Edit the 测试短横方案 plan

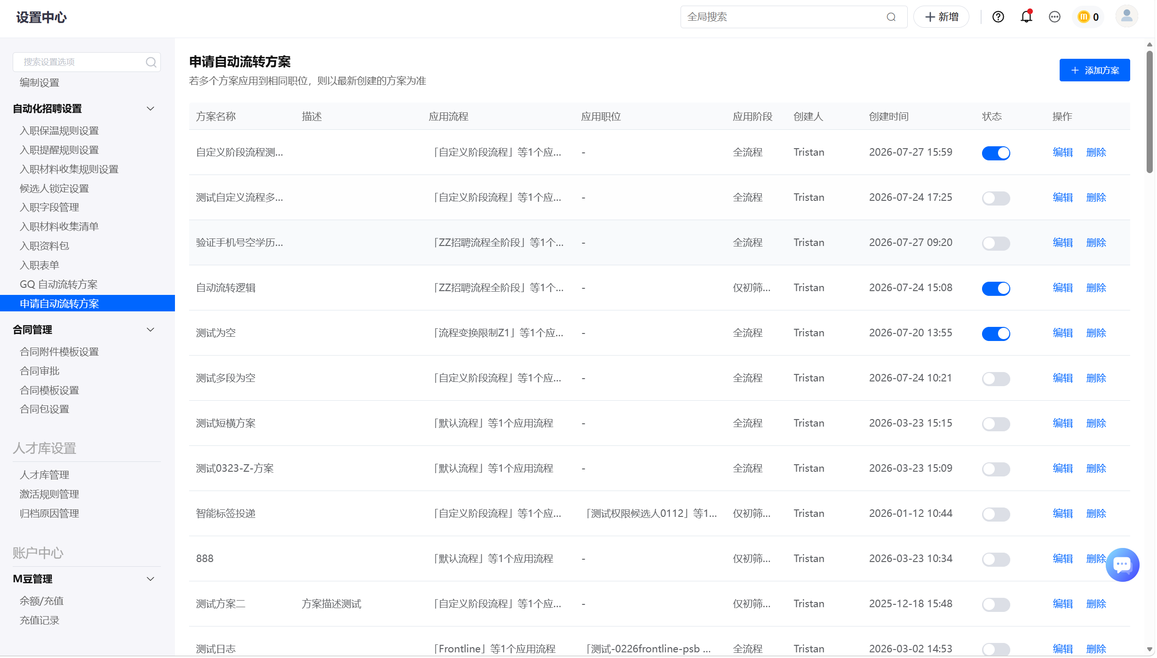point(1062,423)
